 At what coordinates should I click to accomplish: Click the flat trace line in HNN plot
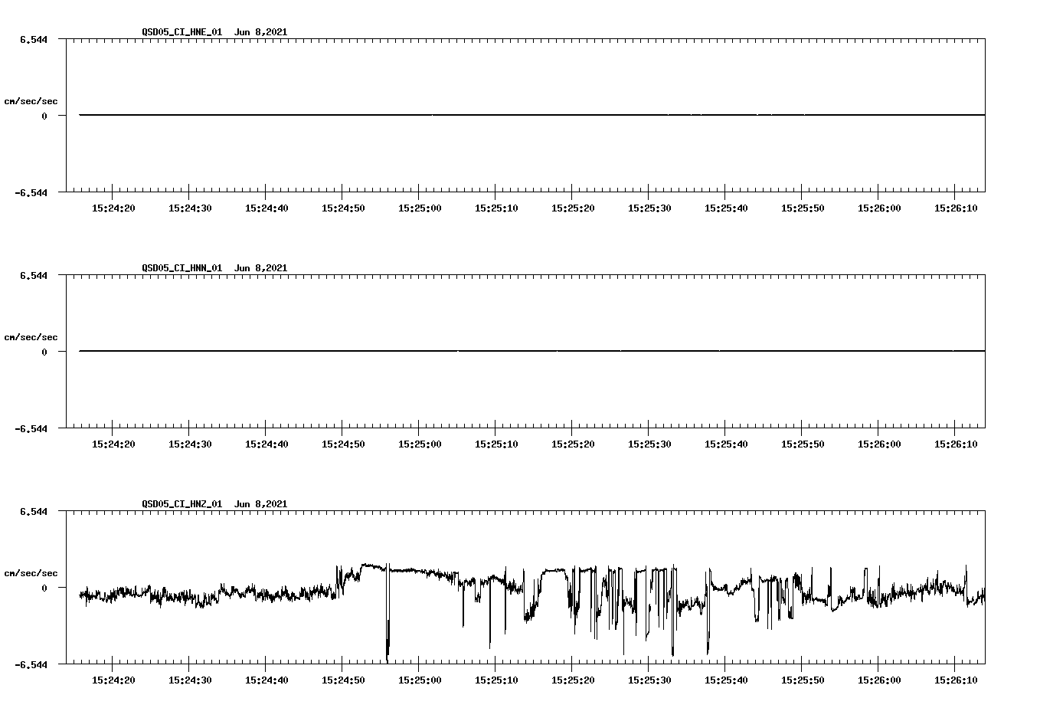pos(532,351)
